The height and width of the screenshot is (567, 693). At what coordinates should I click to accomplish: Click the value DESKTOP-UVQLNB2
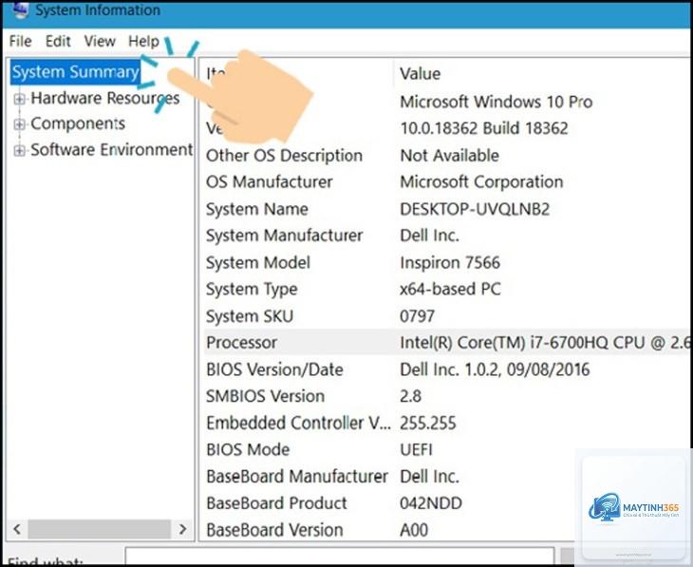[x=475, y=209]
